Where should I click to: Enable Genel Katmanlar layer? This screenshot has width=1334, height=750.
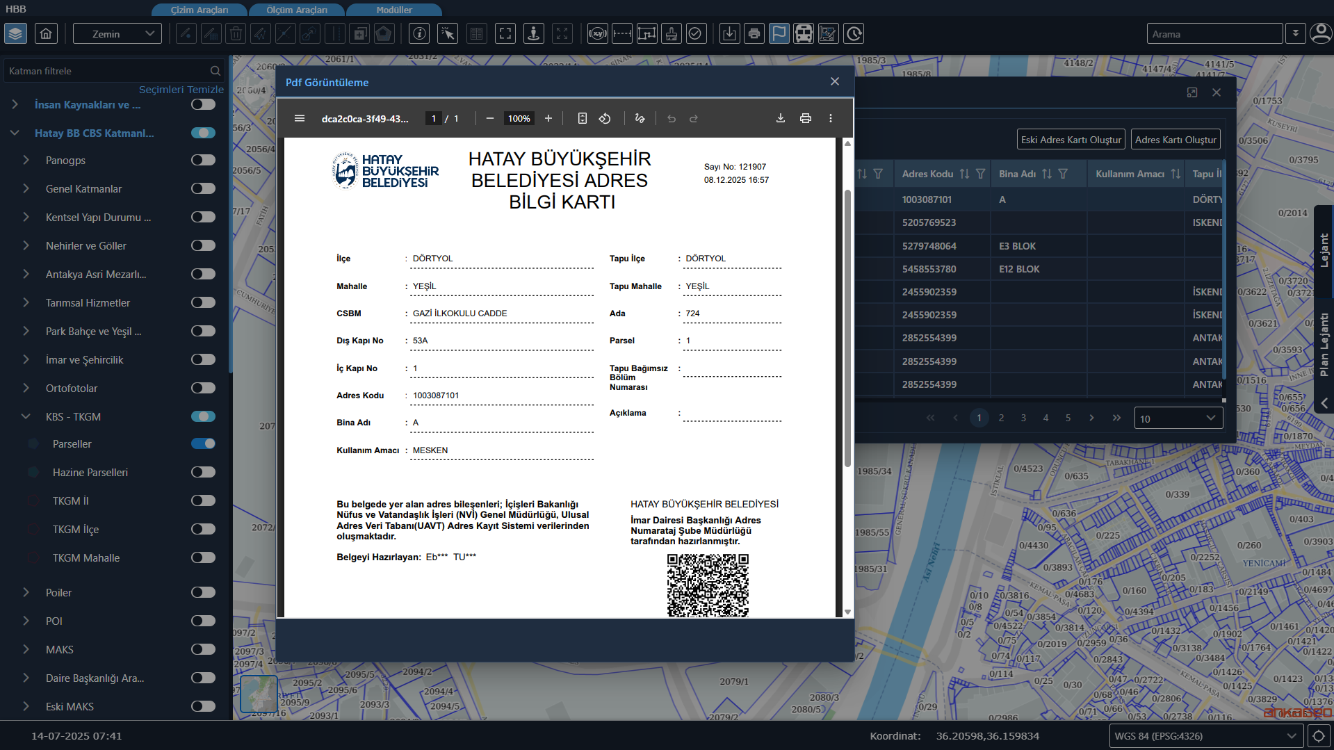point(203,188)
